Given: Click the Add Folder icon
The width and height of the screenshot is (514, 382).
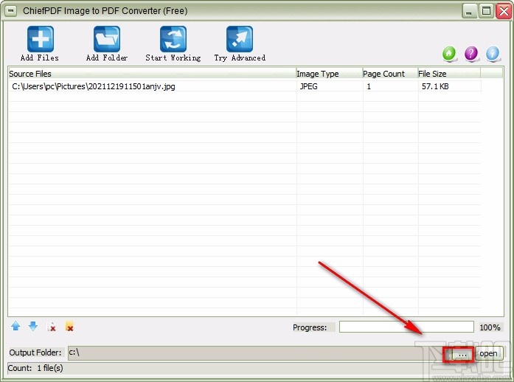Looking at the screenshot, I should coord(107,39).
